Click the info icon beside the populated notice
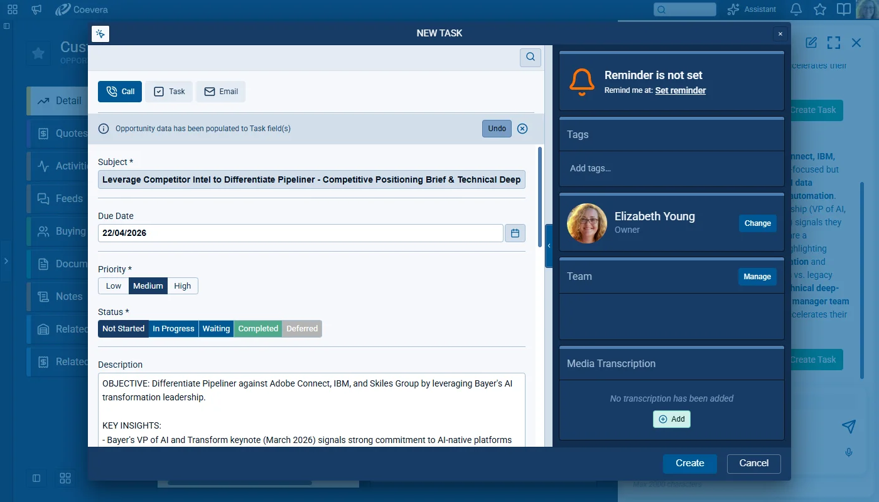 pyautogui.click(x=104, y=129)
